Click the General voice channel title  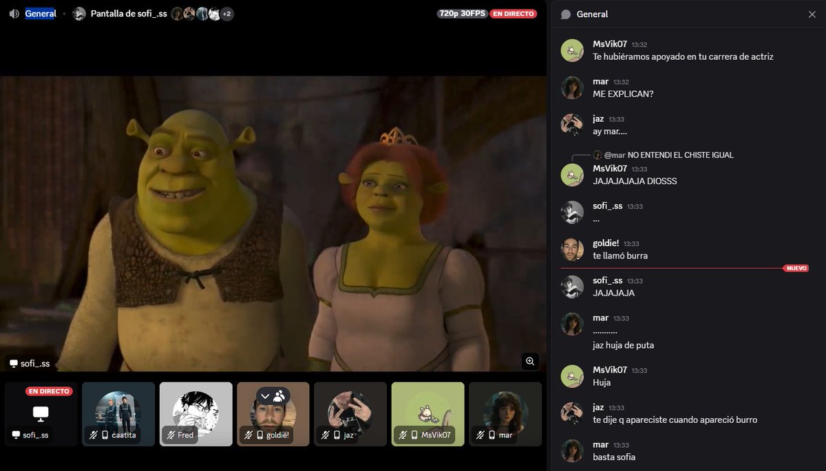(41, 14)
